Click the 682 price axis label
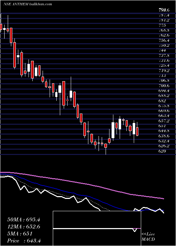The height and width of the screenshot is (246, 176). click(x=162, y=101)
